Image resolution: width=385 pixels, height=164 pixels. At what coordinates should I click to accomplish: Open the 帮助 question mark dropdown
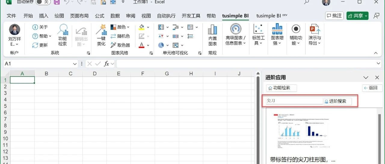[x=42, y=36]
